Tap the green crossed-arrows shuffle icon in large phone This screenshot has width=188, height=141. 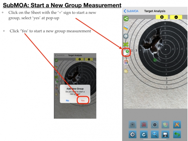click(x=126, y=44)
